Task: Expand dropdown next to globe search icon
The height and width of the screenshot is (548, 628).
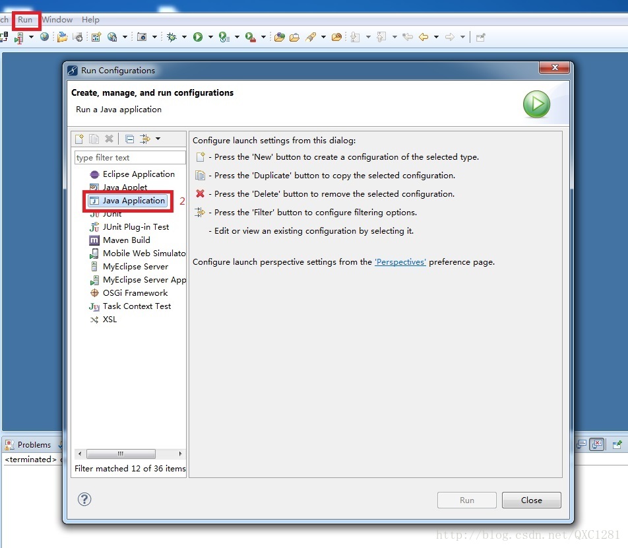Action: coord(125,37)
